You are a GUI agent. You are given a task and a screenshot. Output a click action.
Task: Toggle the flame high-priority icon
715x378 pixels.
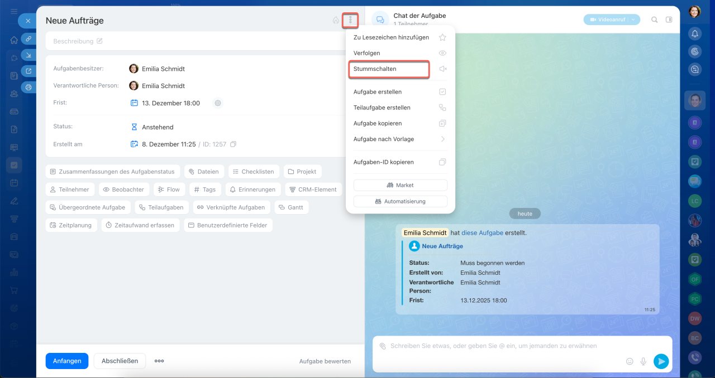pos(336,21)
